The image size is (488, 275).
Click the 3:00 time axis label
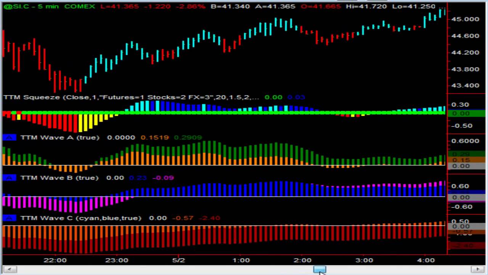coord(364,260)
